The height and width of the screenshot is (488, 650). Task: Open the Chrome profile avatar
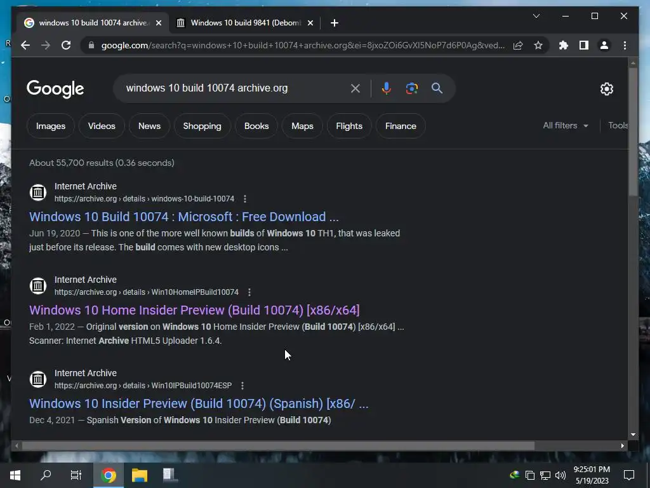[x=604, y=45]
